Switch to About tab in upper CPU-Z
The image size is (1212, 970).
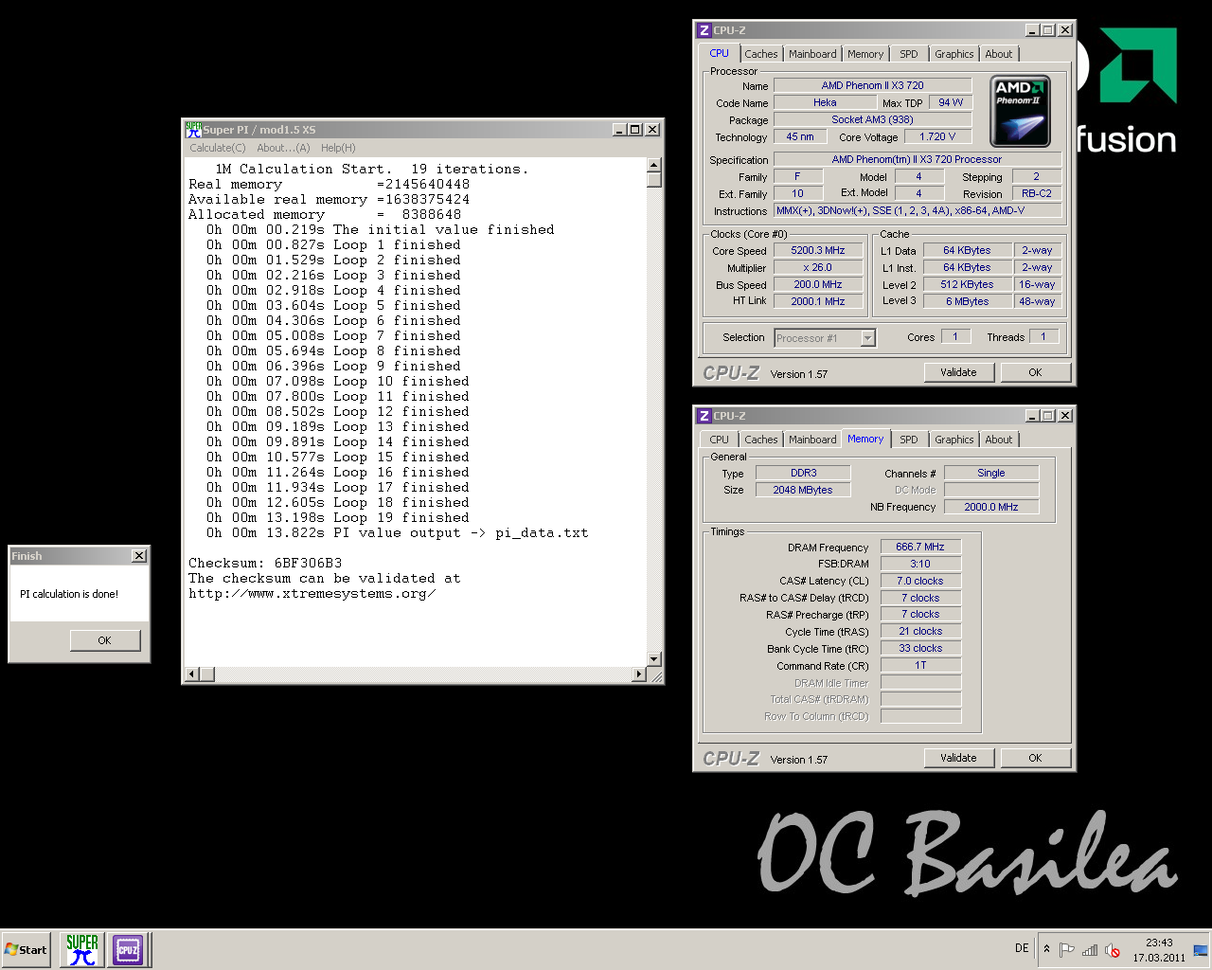[x=999, y=54]
